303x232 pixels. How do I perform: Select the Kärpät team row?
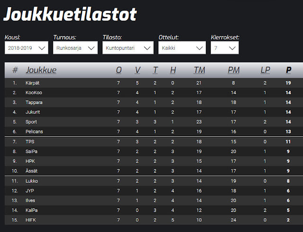(154, 83)
